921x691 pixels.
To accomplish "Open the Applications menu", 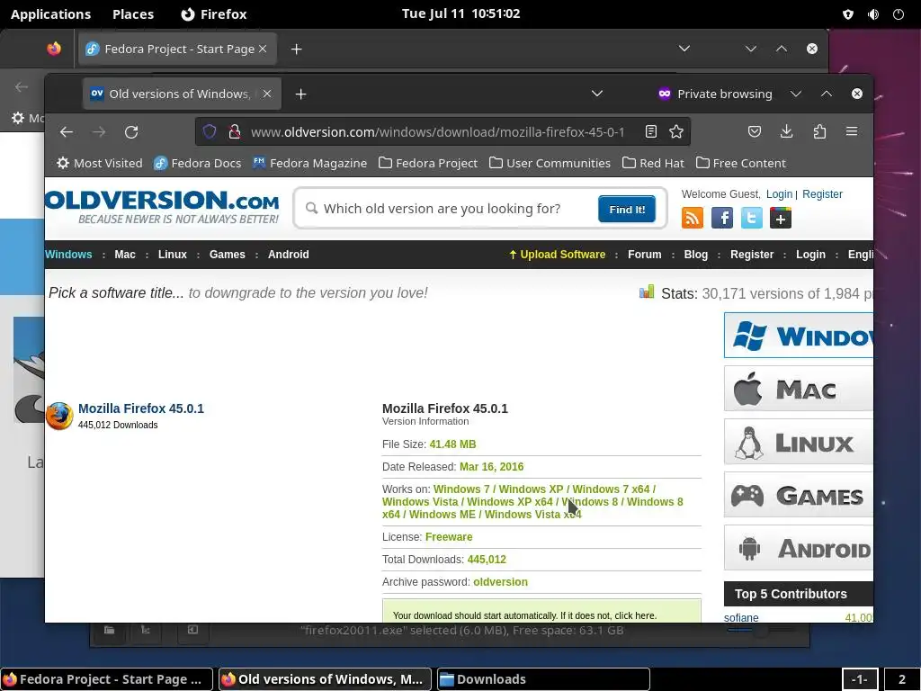I will pyautogui.click(x=50, y=14).
